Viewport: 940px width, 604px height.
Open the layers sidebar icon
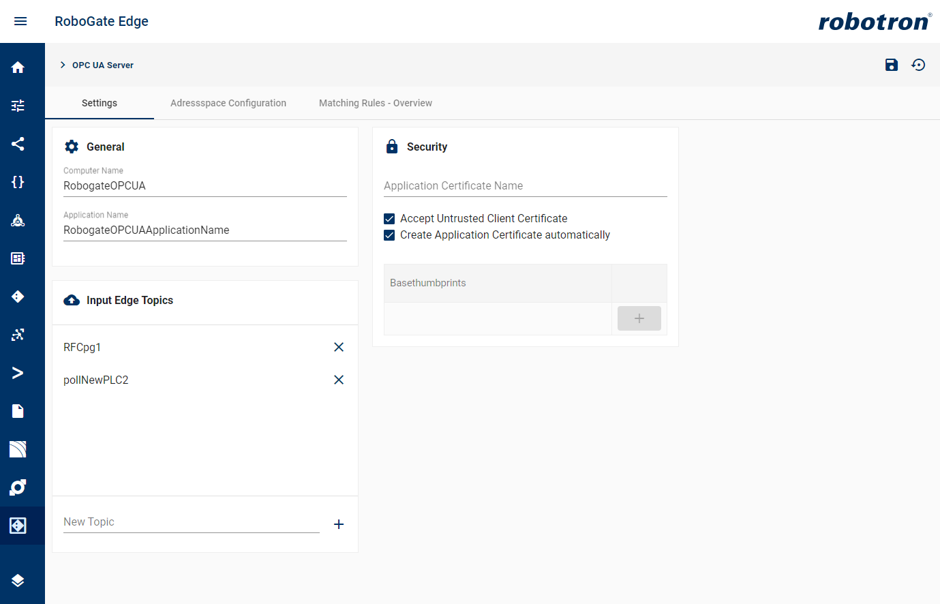[18, 580]
